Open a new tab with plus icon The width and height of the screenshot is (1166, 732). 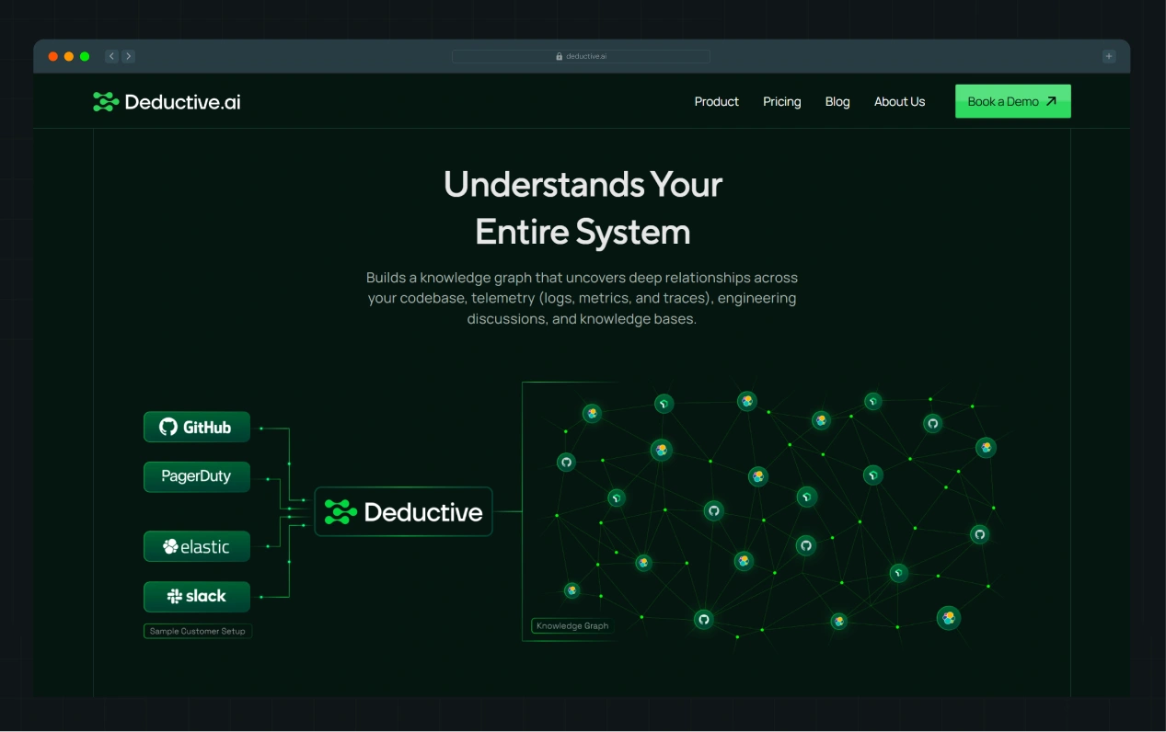[1109, 56]
